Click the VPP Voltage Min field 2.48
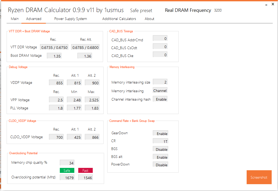Image resolution: width=278 pixels, height=191 pixels. [x=74, y=100]
